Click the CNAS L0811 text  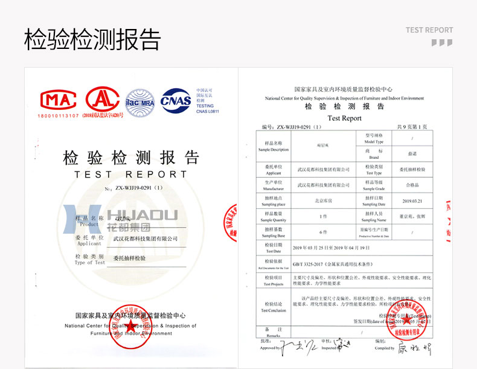[208, 111]
